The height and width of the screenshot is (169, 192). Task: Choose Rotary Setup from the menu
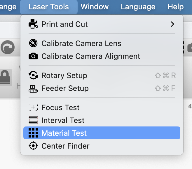coord(64,75)
